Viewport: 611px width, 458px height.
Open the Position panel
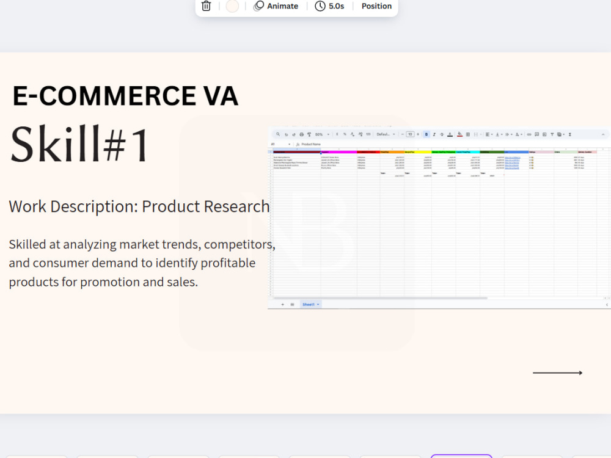pos(376,6)
